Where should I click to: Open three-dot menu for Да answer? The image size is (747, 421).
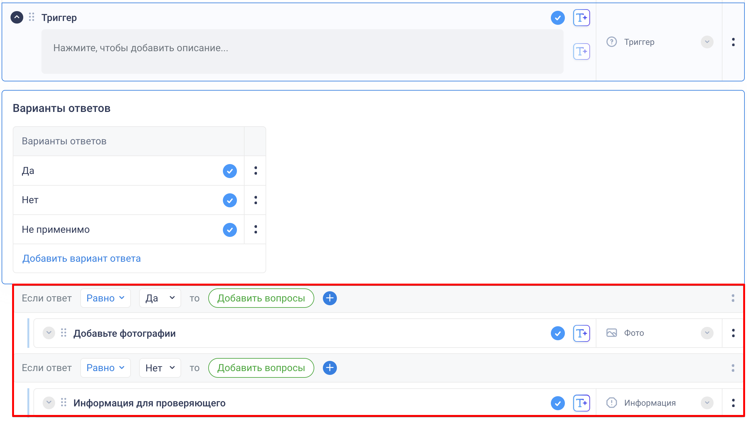255,171
